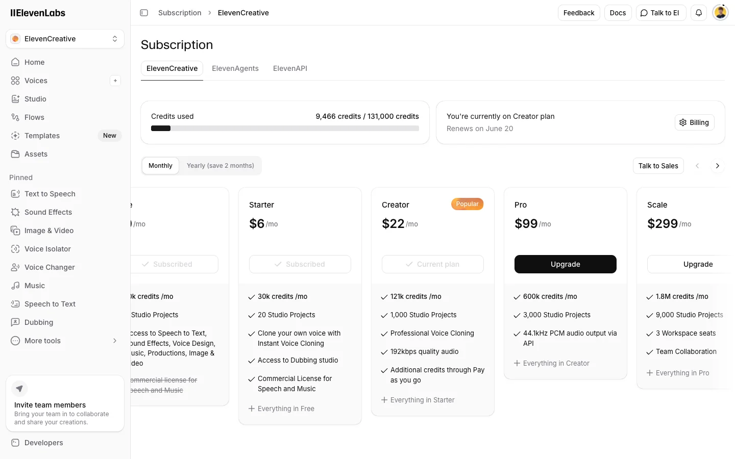Image resolution: width=735 pixels, height=459 pixels.
Task: Open the Music note icon
Action: (15, 286)
